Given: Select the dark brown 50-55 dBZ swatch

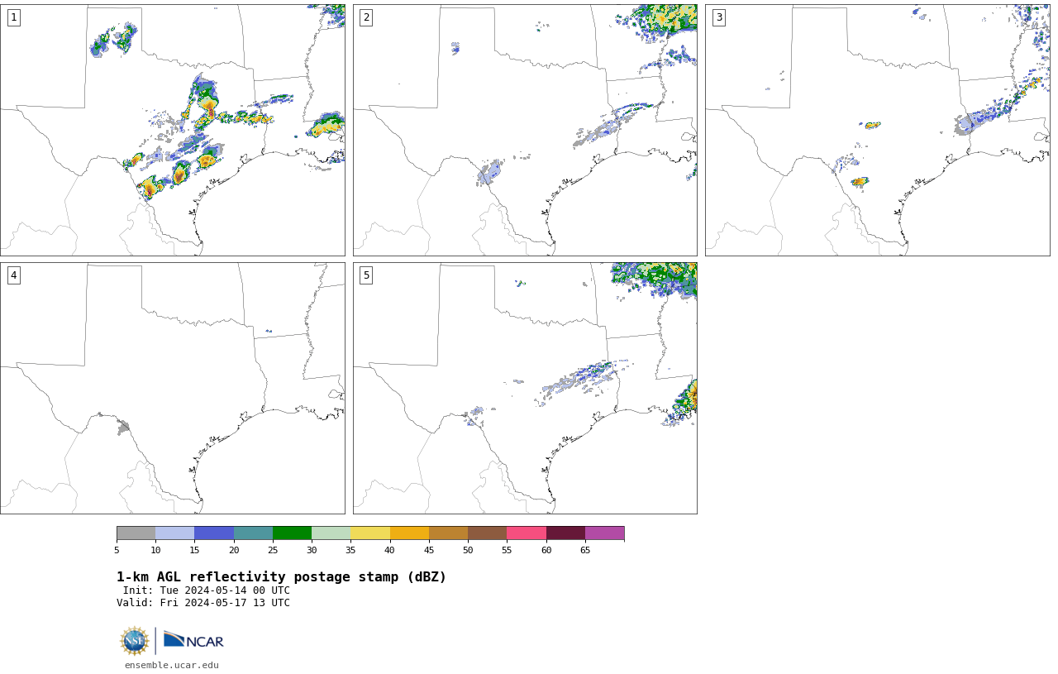Looking at the screenshot, I should tap(488, 533).
